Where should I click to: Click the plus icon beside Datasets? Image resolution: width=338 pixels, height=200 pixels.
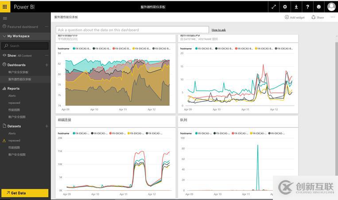pyautogui.click(x=47, y=126)
